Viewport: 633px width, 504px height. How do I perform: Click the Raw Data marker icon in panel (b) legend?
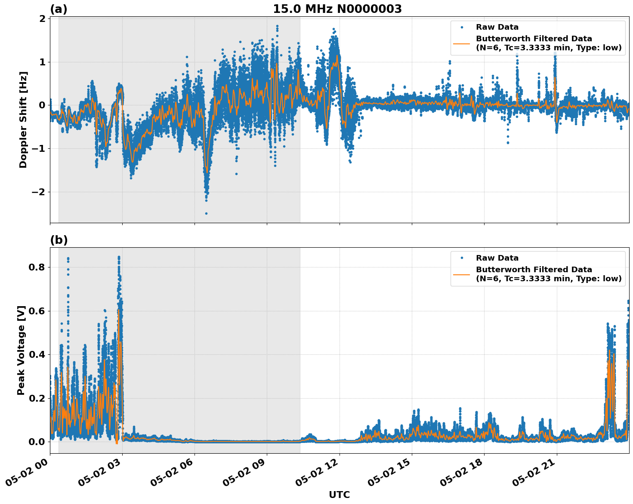[x=461, y=257]
